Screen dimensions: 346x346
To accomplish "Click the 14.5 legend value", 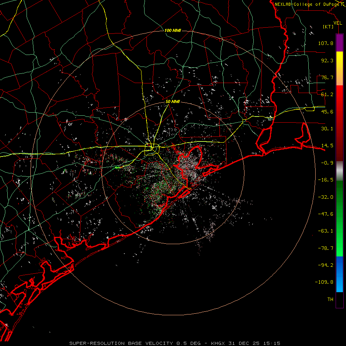I will [x=327, y=146].
